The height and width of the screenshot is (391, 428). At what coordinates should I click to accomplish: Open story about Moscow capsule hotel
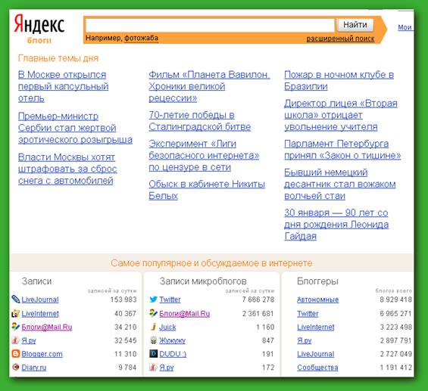click(63, 86)
